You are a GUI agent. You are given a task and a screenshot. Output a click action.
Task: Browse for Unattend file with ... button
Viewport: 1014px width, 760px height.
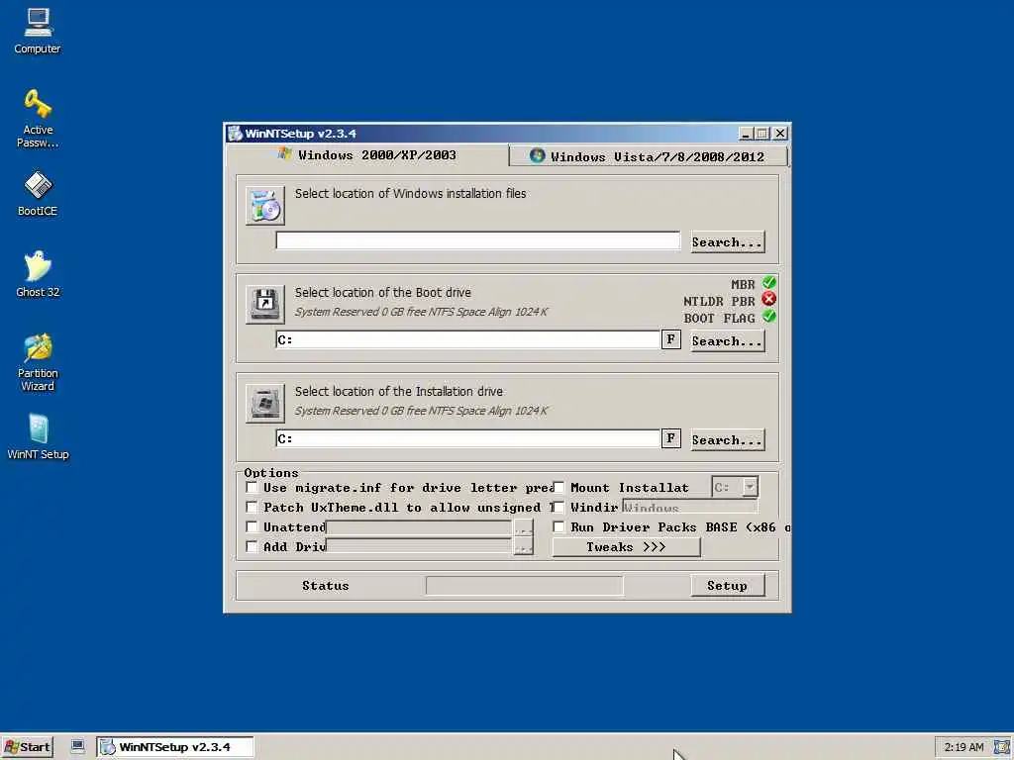pos(523,528)
